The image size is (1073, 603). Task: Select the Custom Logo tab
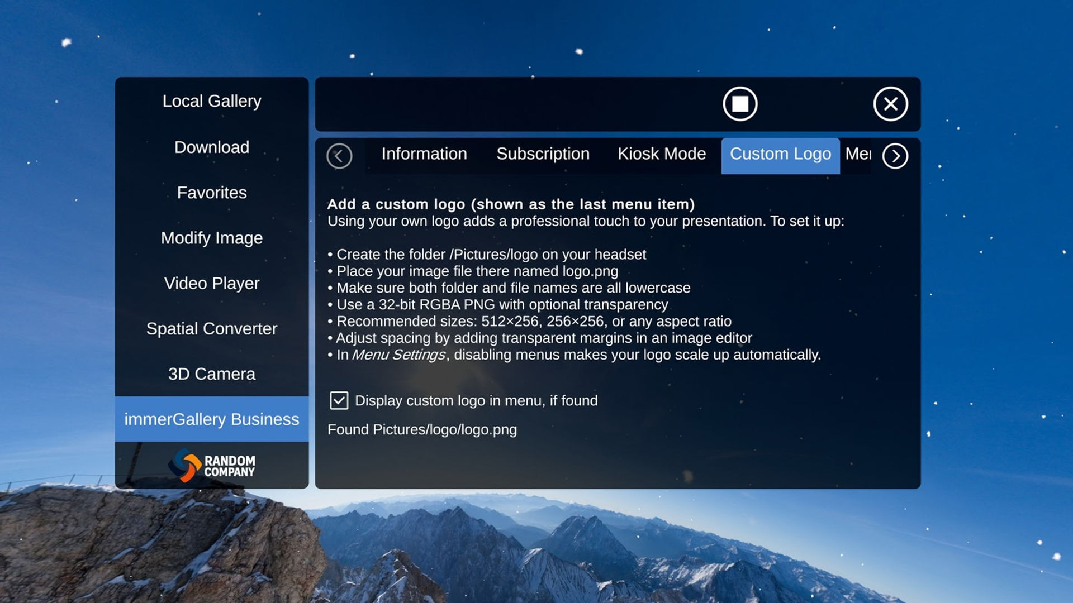780,156
